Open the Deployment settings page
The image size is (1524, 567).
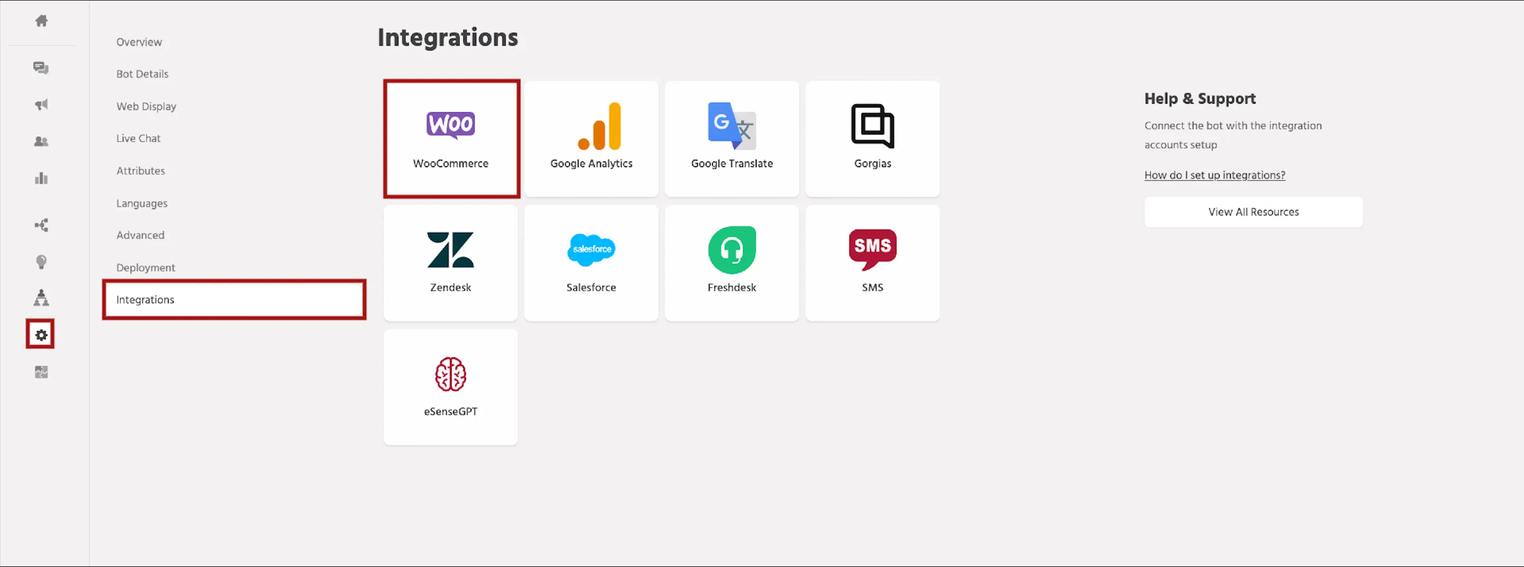coord(146,268)
